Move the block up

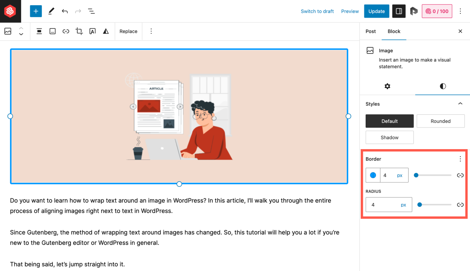click(21, 28)
